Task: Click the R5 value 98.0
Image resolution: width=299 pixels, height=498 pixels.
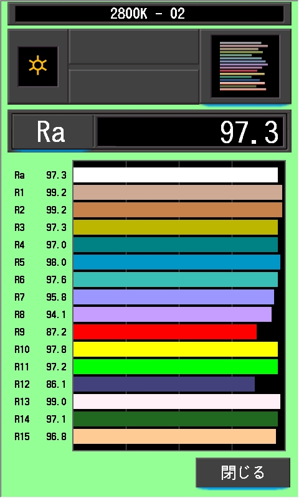Action: click(x=56, y=262)
